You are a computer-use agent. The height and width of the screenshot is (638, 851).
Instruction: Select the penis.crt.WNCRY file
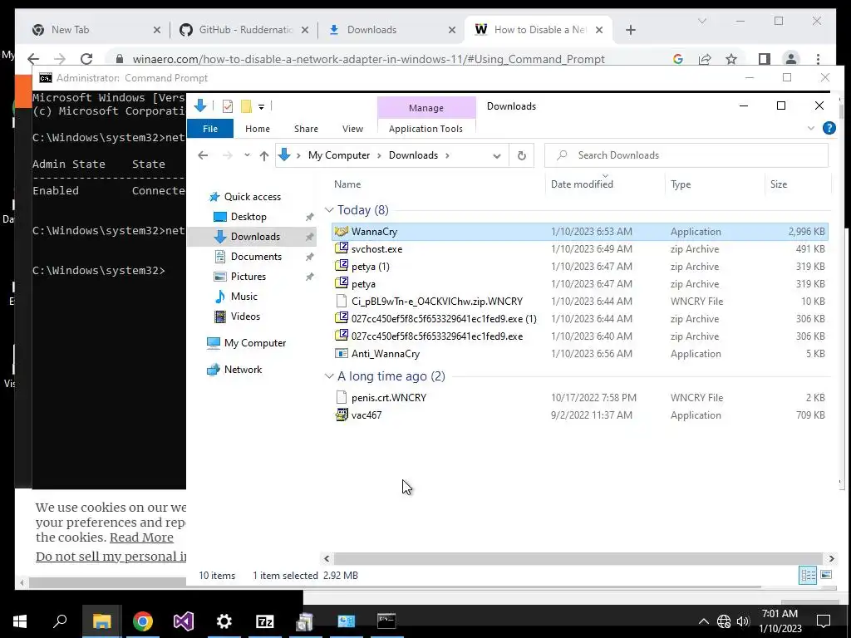[579, 398]
